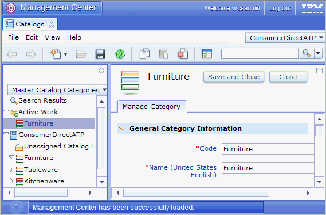
Task: Select the Manage Category tab
Action: 152,107
